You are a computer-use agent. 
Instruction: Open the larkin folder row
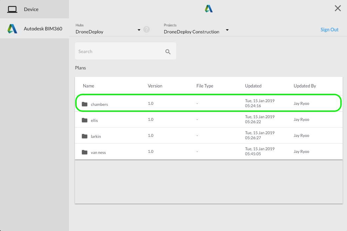click(x=209, y=135)
